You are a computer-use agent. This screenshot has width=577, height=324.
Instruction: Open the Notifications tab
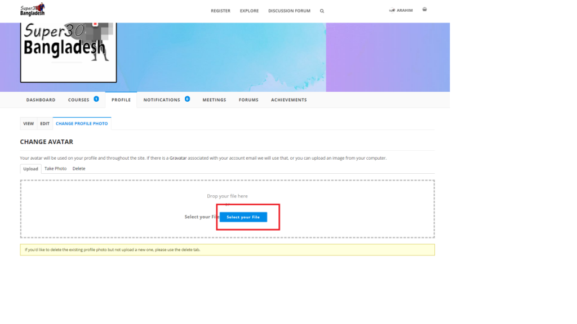point(162,100)
